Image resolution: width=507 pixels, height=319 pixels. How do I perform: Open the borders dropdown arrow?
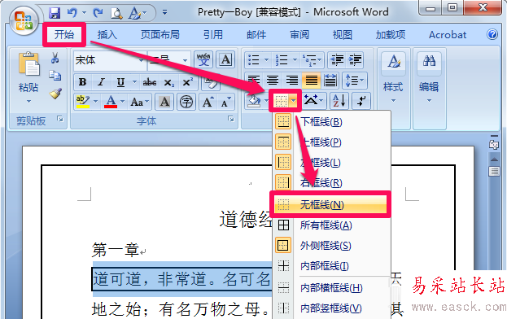[x=293, y=101]
